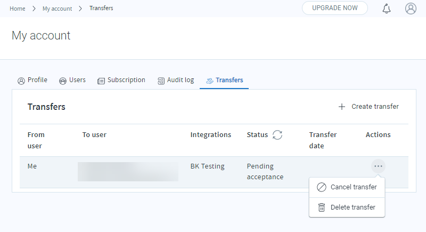This screenshot has height=232, width=426.
Task: Click the Audit log tab's document icon
Action: pyautogui.click(x=161, y=81)
